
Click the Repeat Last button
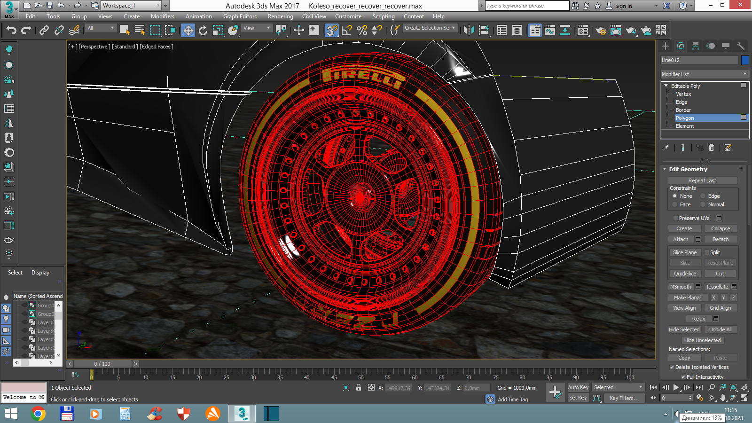pyautogui.click(x=703, y=180)
